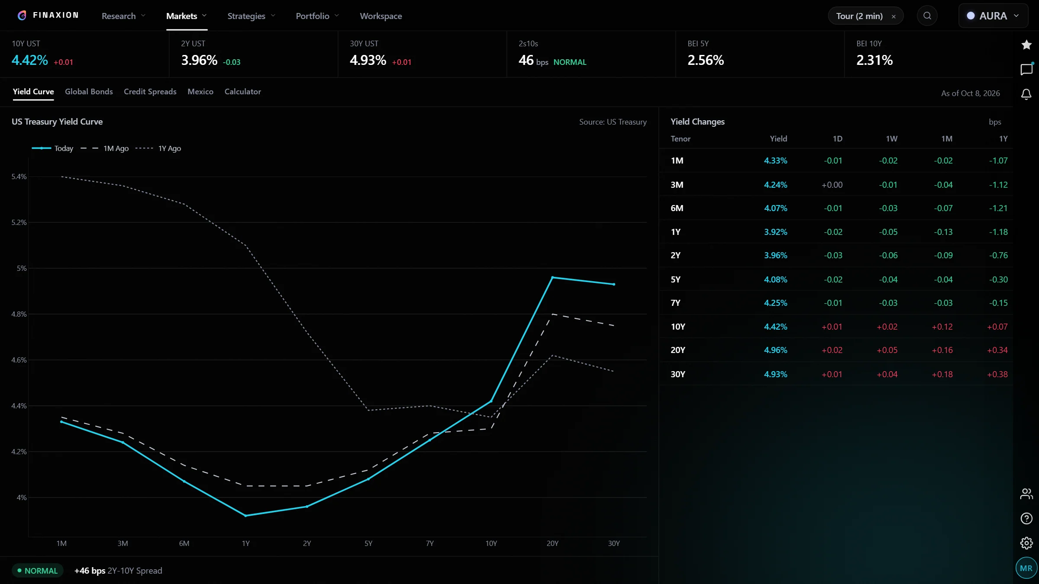Open the chat messages icon
This screenshot has width=1039, height=584.
(1026, 69)
